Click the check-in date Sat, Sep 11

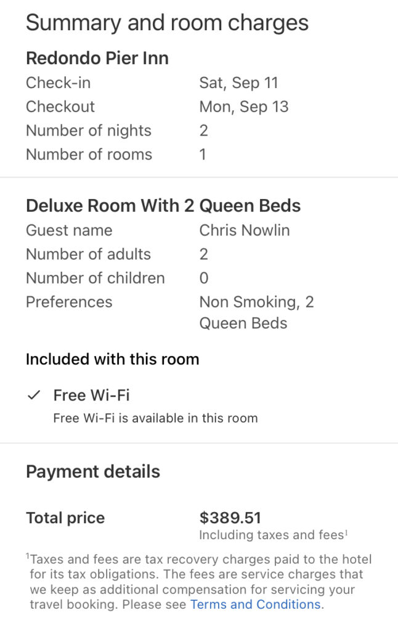tap(238, 83)
